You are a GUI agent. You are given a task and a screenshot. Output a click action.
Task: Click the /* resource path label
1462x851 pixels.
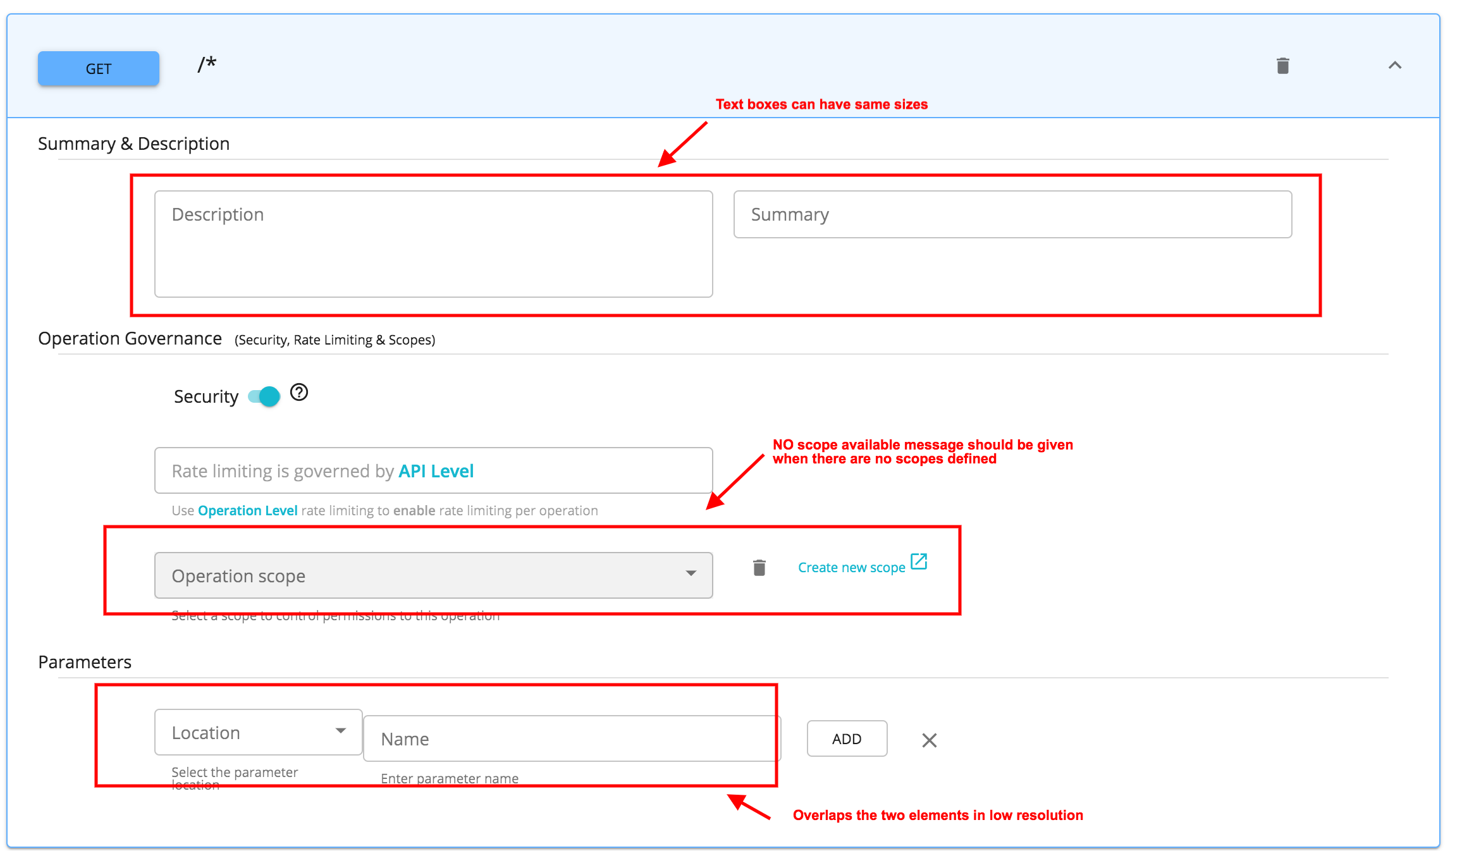pyautogui.click(x=205, y=64)
